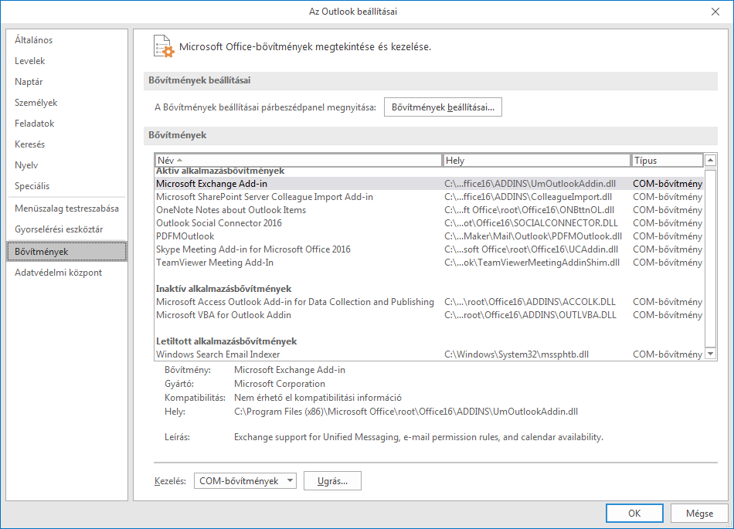
Task: Click the ACCOLK.DLL location cell
Action: pos(530,302)
